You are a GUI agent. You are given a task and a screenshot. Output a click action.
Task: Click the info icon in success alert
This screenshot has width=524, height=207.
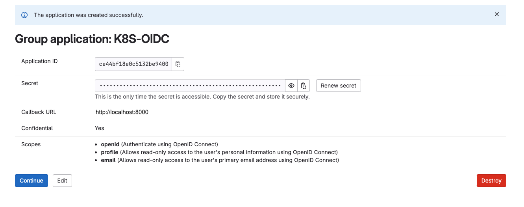click(x=24, y=15)
